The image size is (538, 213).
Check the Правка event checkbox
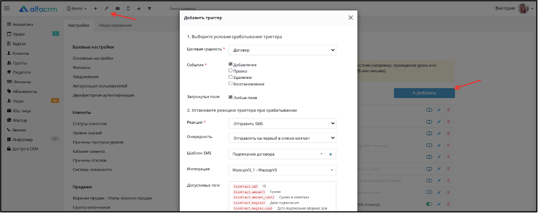point(231,71)
